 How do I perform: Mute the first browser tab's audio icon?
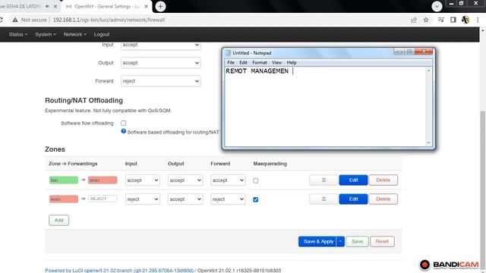point(47,6)
